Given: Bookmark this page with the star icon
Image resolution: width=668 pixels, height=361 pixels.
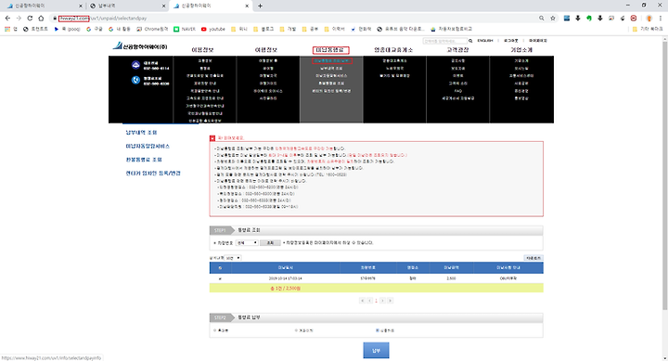Looking at the screenshot, I should pos(553,19).
